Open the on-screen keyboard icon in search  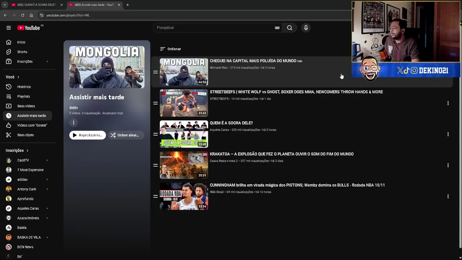pos(277,28)
